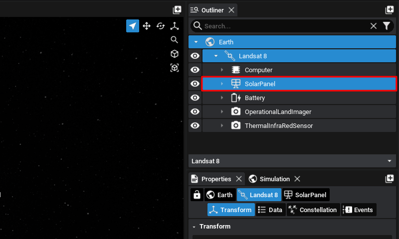Expand the SolarPanel tree node
399x239 pixels.
pos(222,84)
